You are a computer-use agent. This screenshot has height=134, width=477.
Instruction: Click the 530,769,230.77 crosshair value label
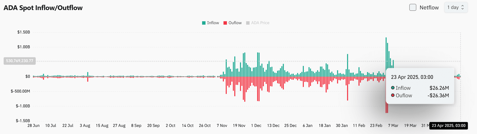(x=20, y=61)
